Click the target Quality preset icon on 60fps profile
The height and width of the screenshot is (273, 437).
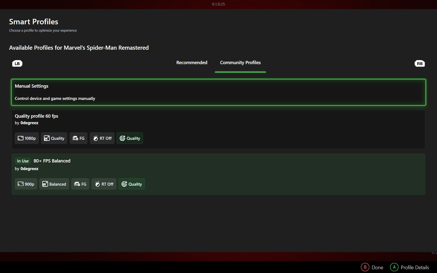coord(130,138)
